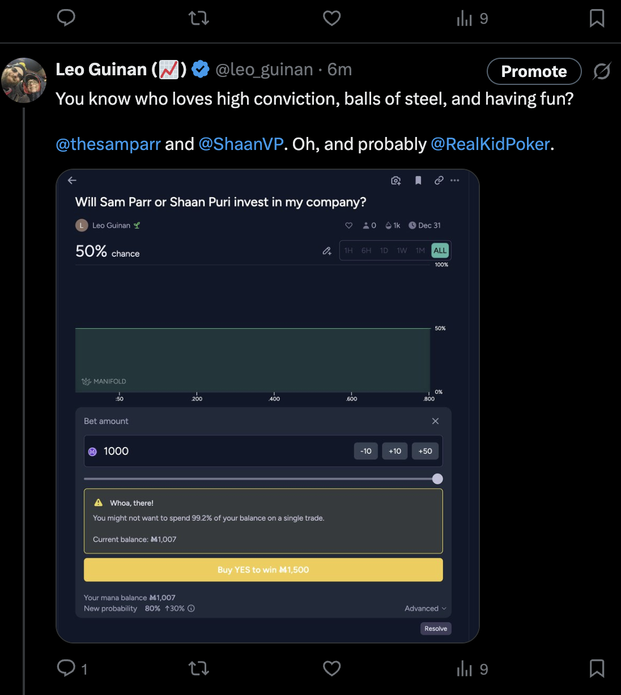Click the Promote button
Image resolution: width=621 pixels, height=695 pixels.
534,71
